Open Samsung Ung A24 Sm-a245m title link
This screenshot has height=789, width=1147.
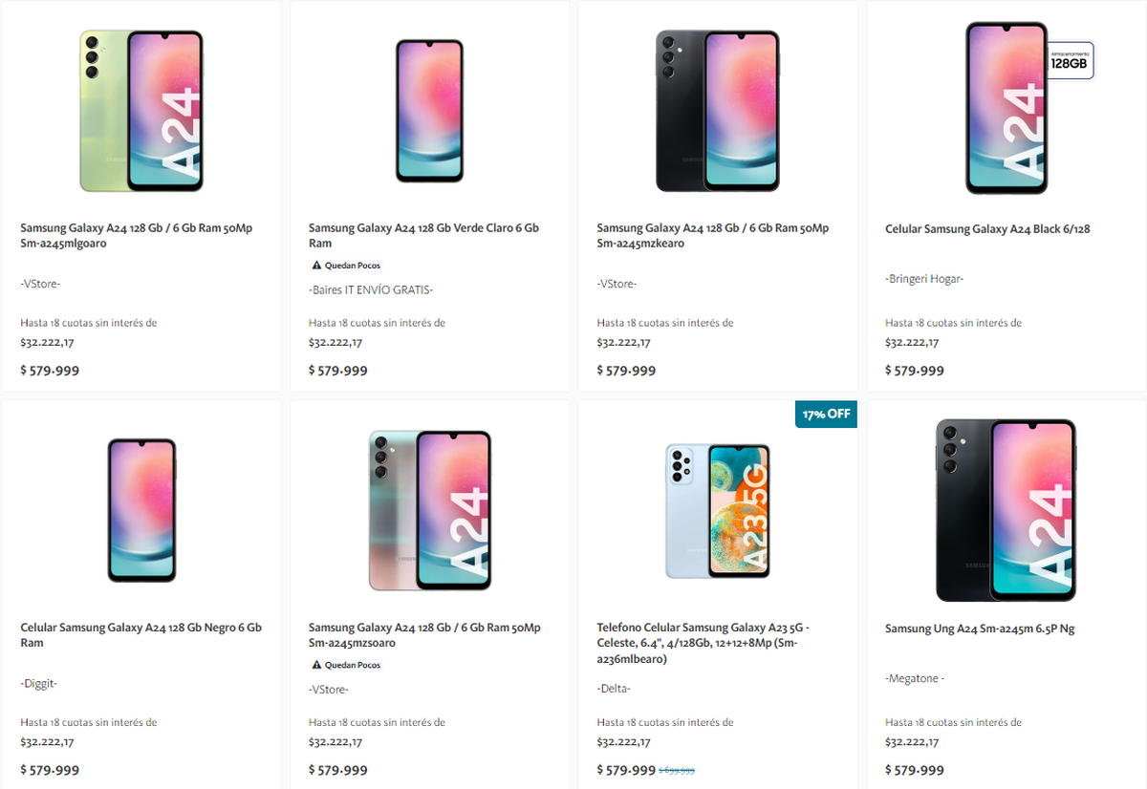(x=980, y=629)
